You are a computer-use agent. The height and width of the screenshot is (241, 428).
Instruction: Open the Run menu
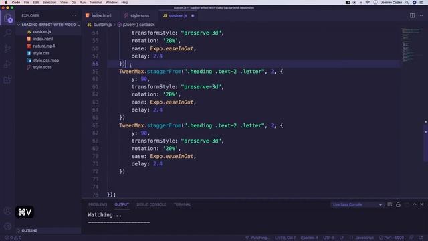tap(82, 3)
